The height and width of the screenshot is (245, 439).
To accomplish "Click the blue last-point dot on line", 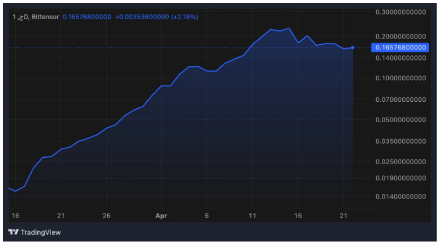I will tap(353, 48).
